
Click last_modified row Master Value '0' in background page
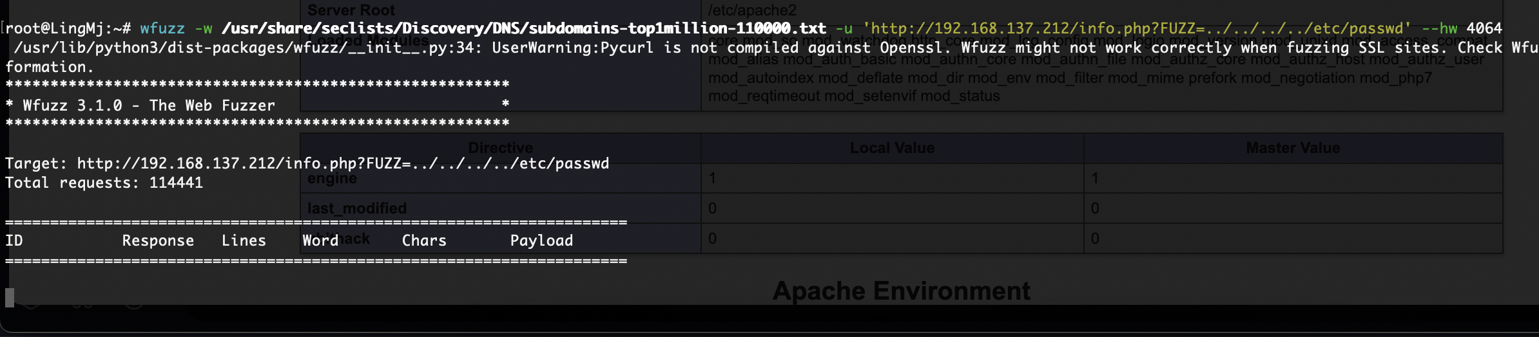[x=1095, y=208]
